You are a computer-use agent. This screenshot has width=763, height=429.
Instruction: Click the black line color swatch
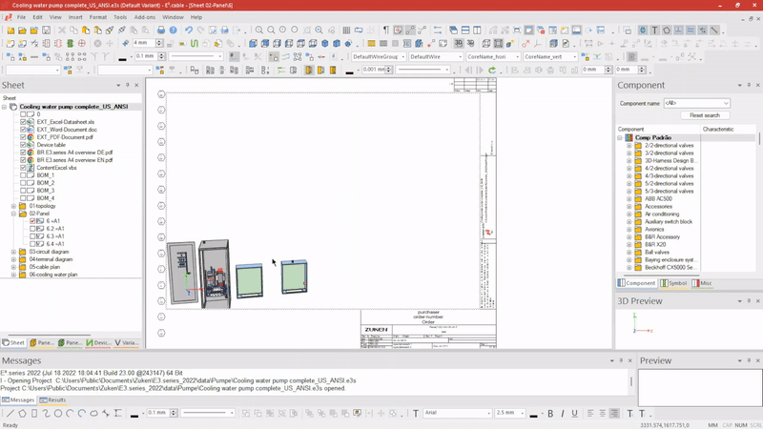point(134,414)
